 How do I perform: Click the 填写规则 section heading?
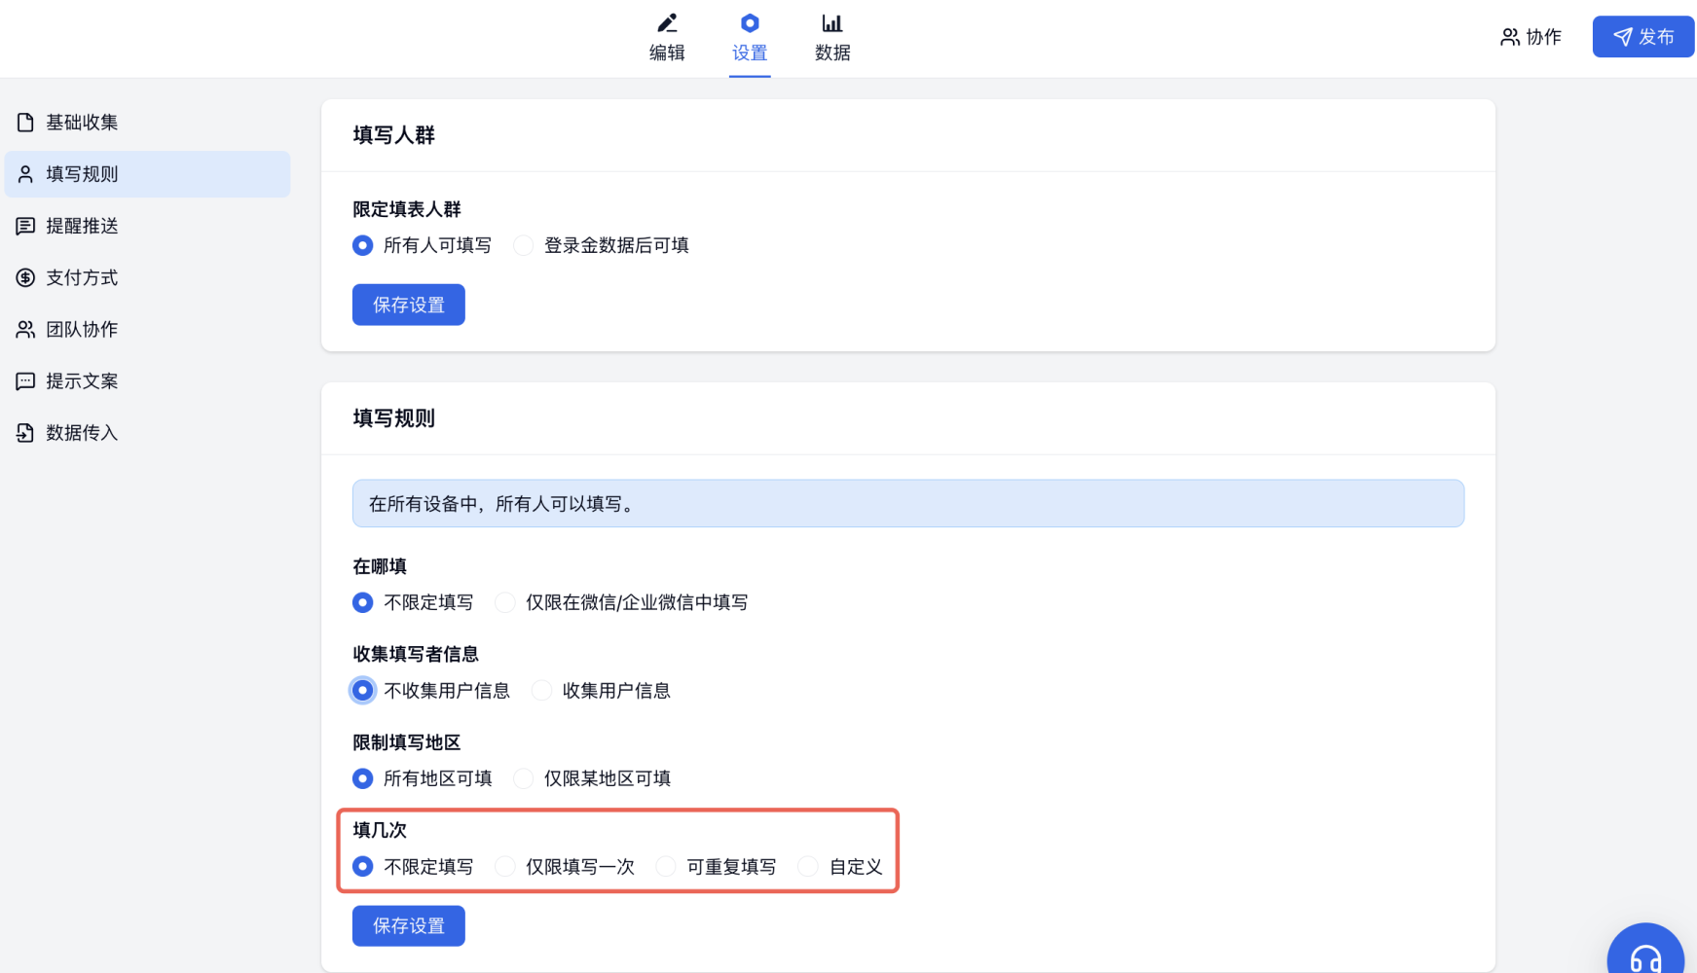(394, 418)
